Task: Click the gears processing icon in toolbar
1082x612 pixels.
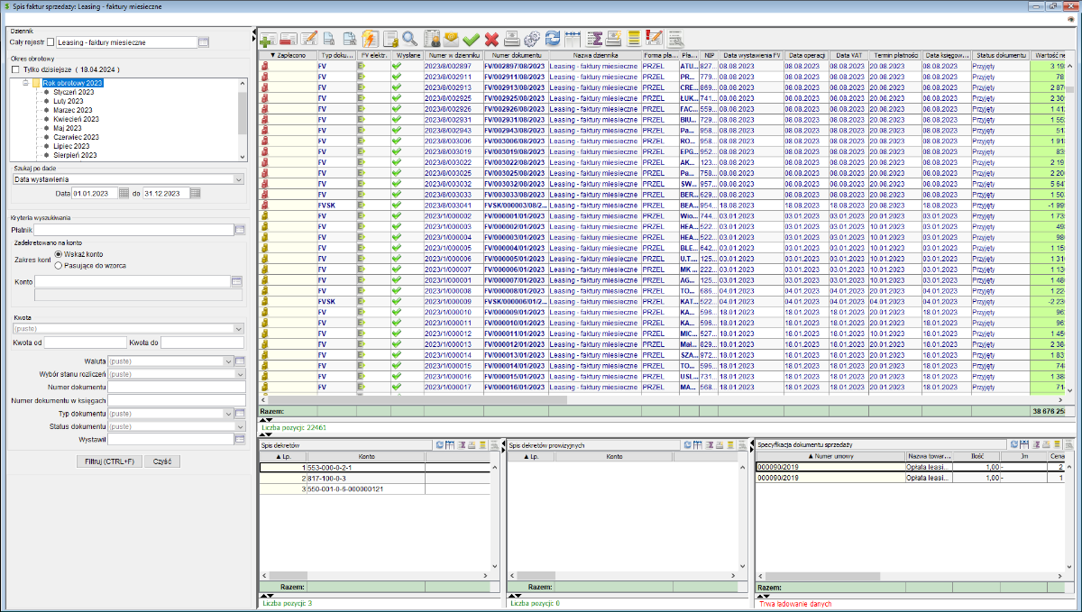Action: pyautogui.click(x=531, y=39)
